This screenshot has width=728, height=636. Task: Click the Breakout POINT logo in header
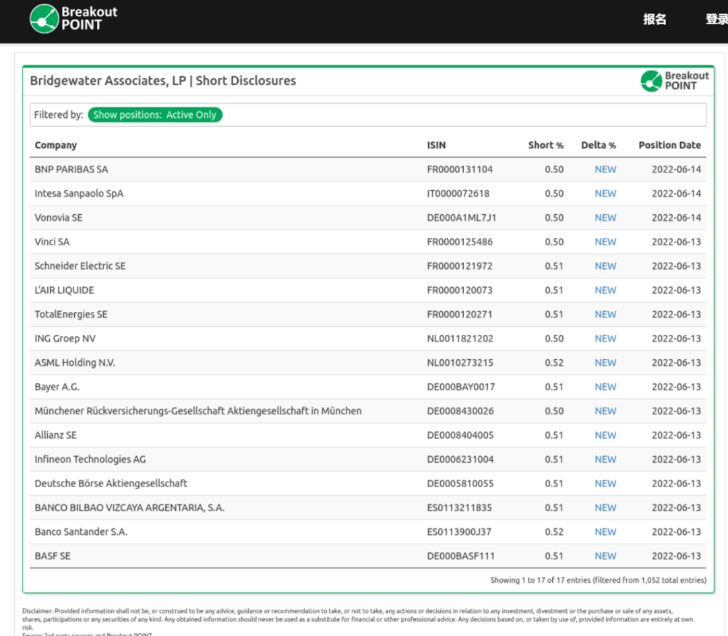click(x=73, y=18)
